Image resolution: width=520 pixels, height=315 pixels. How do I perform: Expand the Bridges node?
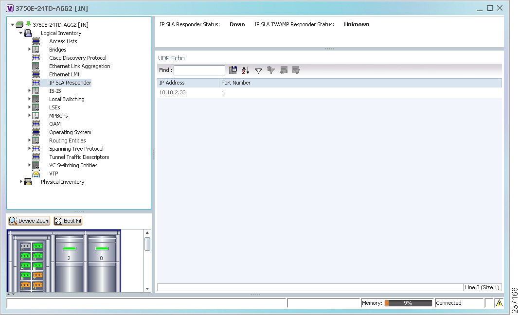[x=29, y=50]
